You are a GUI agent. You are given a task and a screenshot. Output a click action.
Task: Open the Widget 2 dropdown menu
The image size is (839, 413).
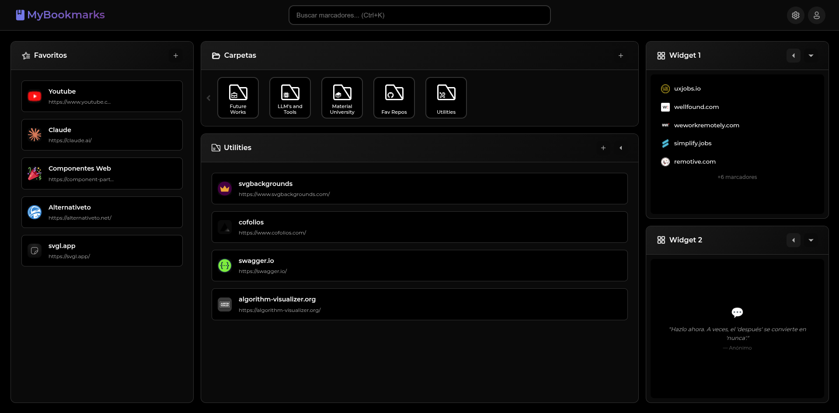pos(811,240)
